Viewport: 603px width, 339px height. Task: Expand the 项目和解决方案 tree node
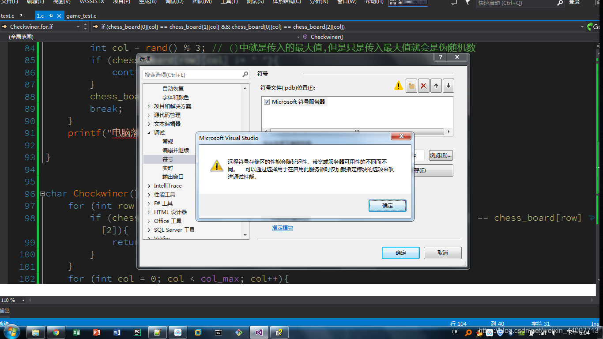point(149,106)
